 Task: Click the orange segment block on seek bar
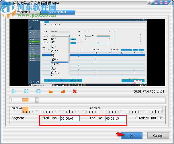click(x=25, y=100)
